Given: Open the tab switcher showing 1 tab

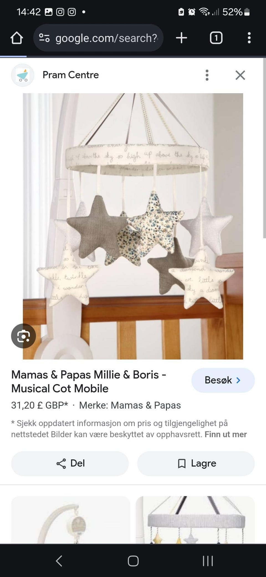Looking at the screenshot, I should [x=216, y=38].
